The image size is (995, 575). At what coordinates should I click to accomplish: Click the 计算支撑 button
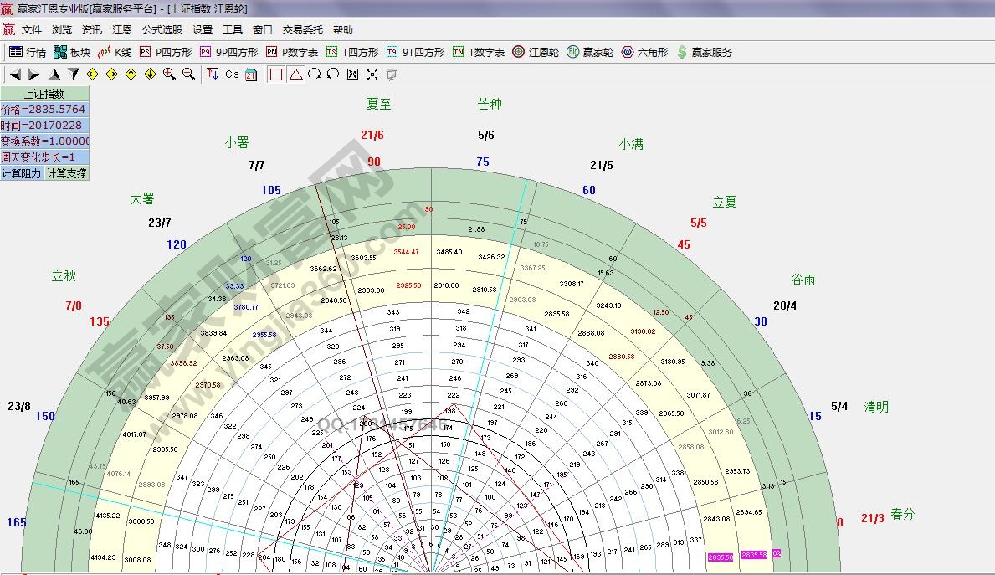tap(66, 173)
